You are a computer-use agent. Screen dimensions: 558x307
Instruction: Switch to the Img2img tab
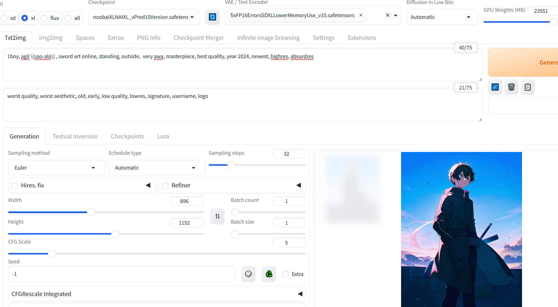pos(51,38)
